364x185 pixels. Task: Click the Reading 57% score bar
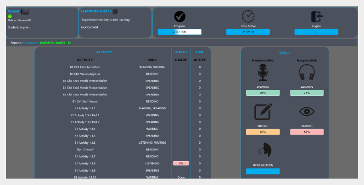click(x=307, y=132)
